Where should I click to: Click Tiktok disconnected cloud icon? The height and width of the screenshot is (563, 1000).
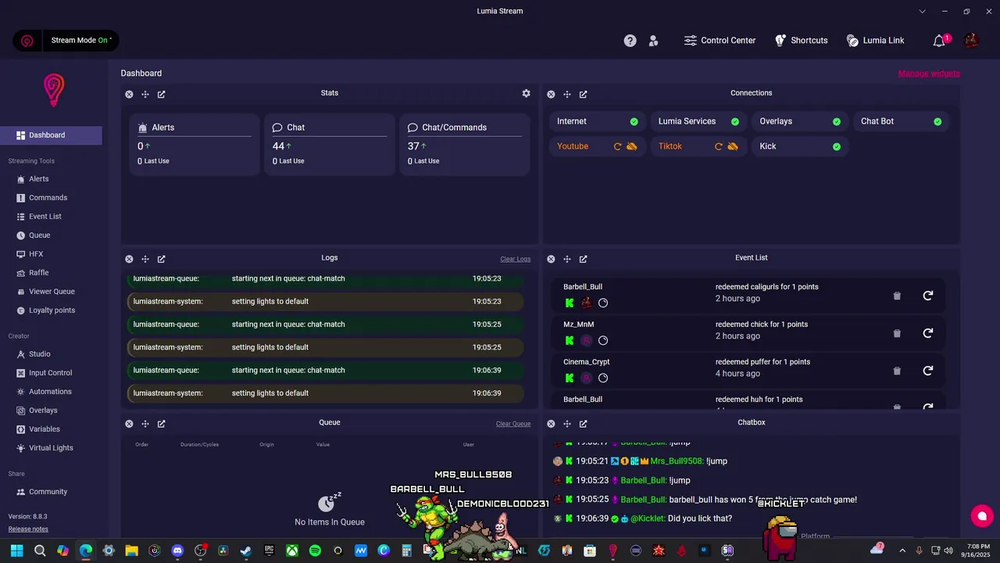(733, 146)
